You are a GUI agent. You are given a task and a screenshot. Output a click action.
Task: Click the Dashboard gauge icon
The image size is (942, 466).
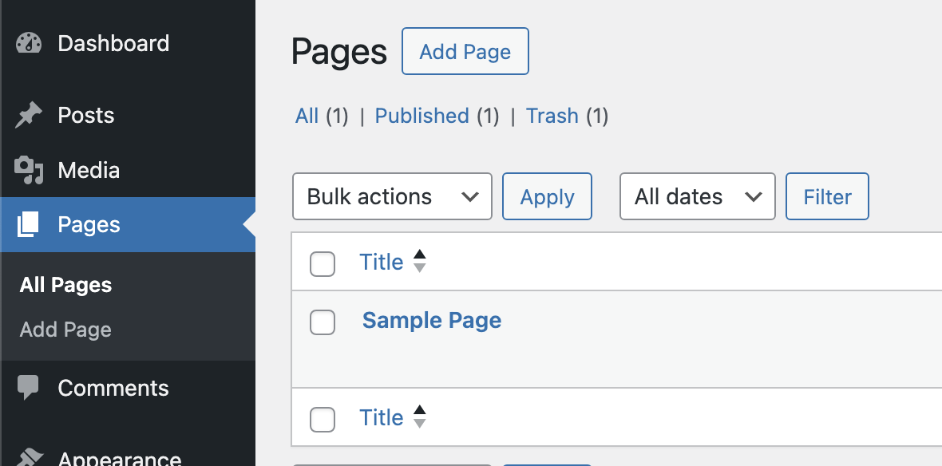[28, 43]
